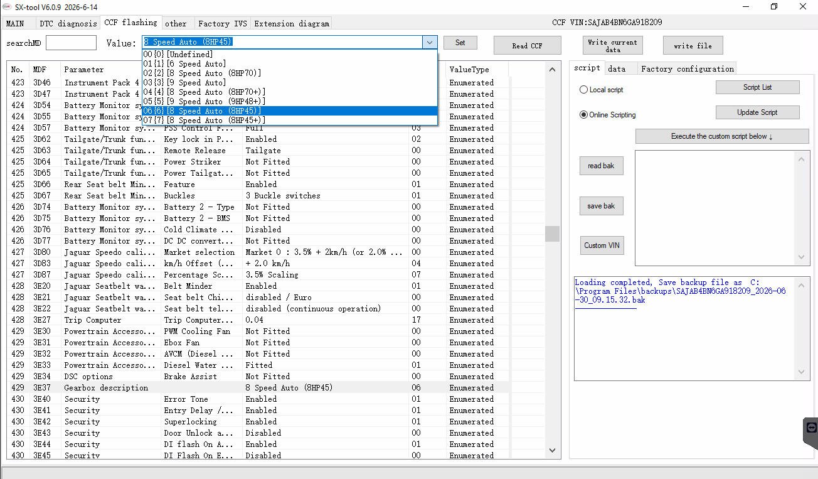Open the TeamViewer side panel icon
This screenshot has height=479, width=818.
[x=811, y=428]
